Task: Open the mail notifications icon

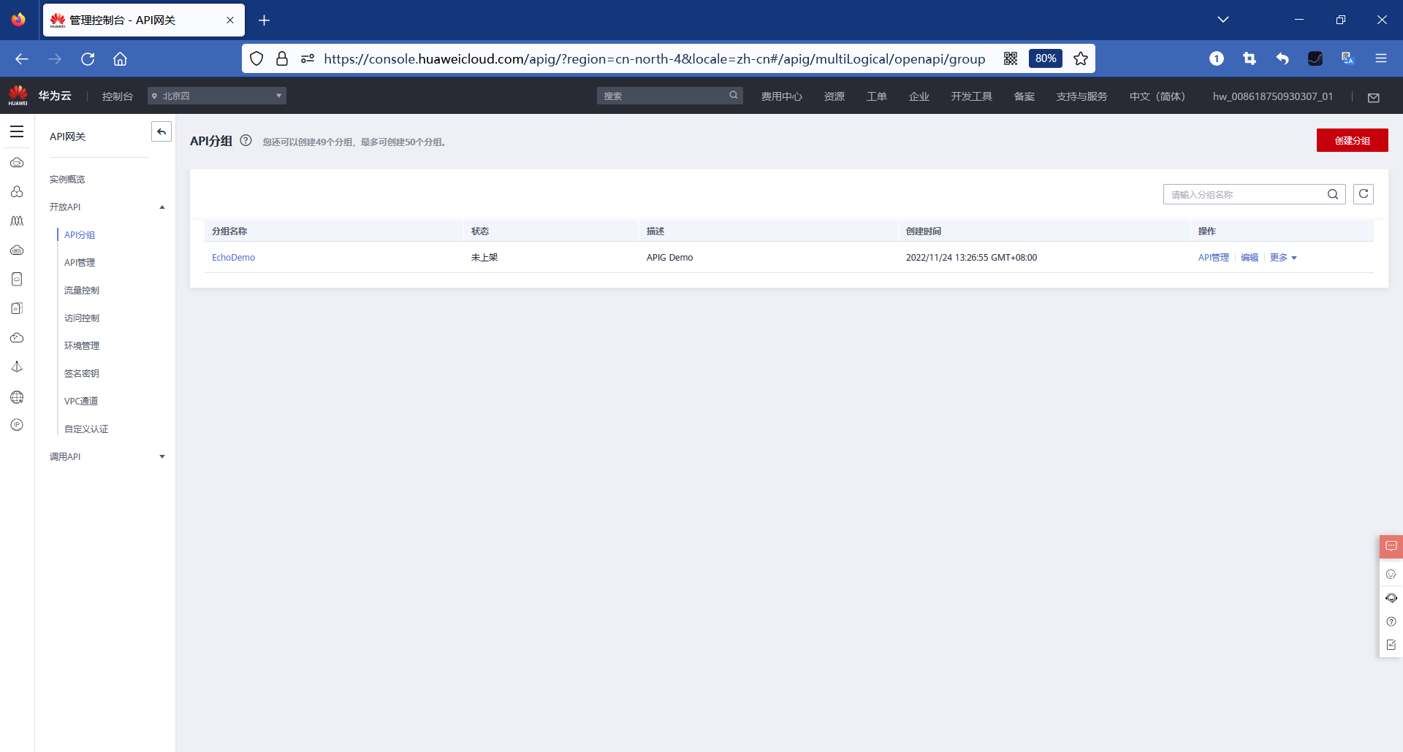Action: click(x=1374, y=97)
